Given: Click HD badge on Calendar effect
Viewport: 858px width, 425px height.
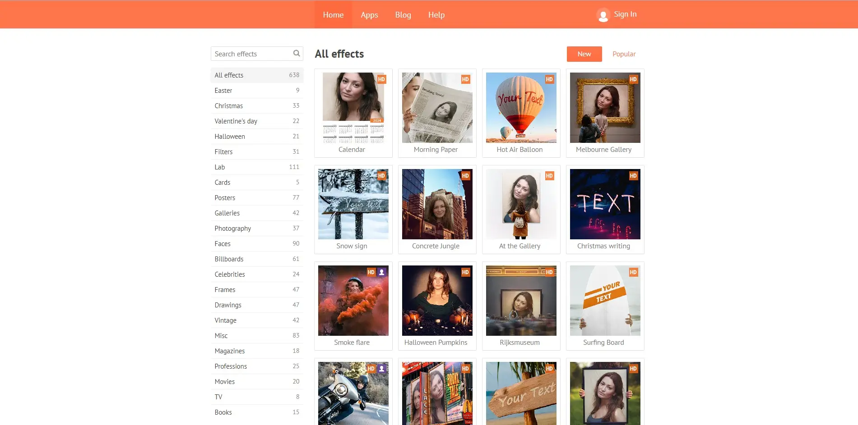Looking at the screenshot, I should click(381, 79).
